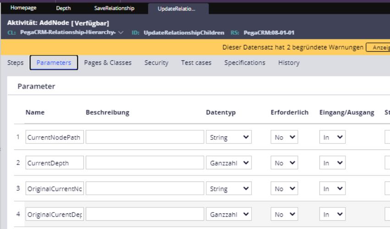
Task: Select the UpdateRelatio... tab
Action: point(178,9)
